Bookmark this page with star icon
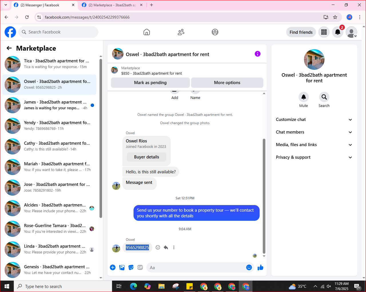Viewport: 366px width, 292px height. [x=335, y=17]
